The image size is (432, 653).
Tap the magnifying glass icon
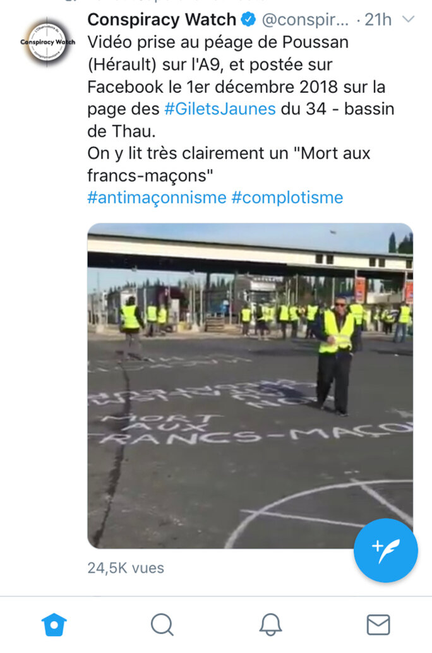(x=162, y=625)
